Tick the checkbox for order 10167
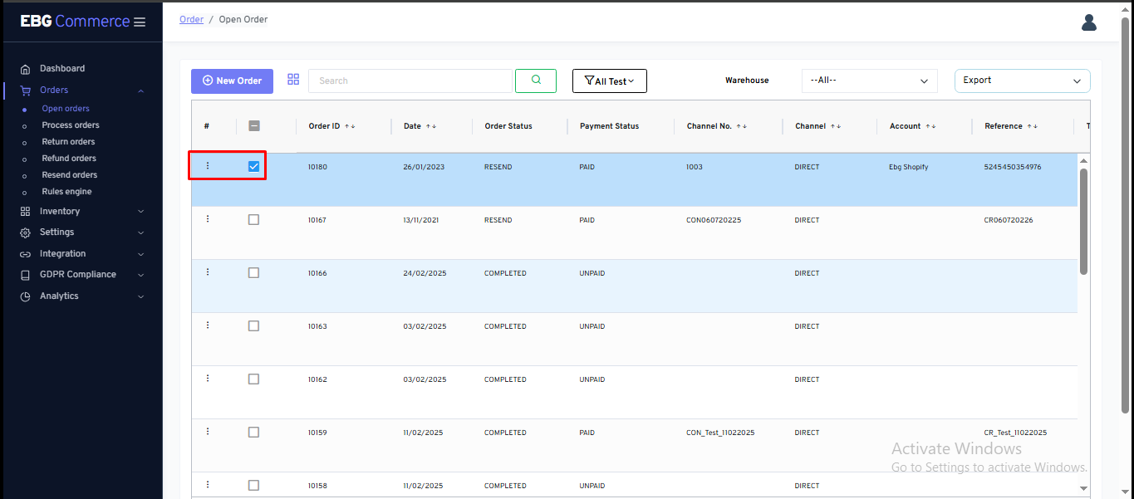The height and width of the screenshot is (499, 1134). click(x=253, y=220)
